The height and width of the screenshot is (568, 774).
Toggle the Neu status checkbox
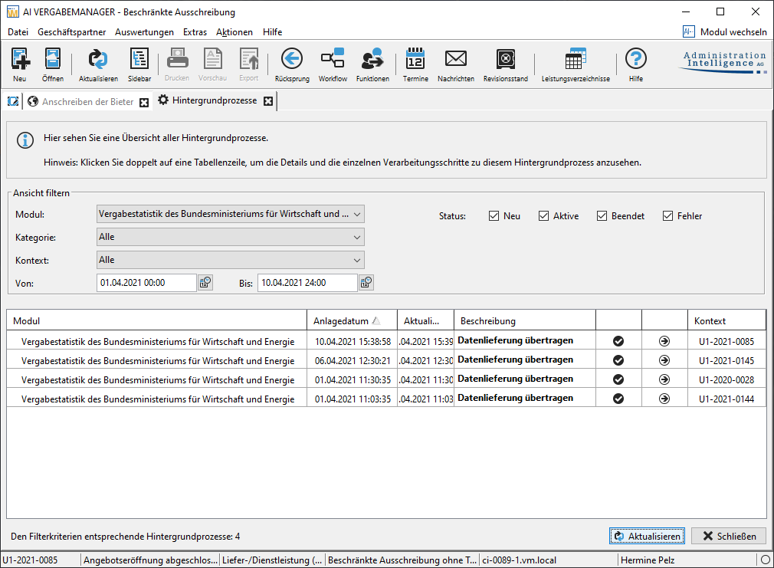(x=494, y=216)
